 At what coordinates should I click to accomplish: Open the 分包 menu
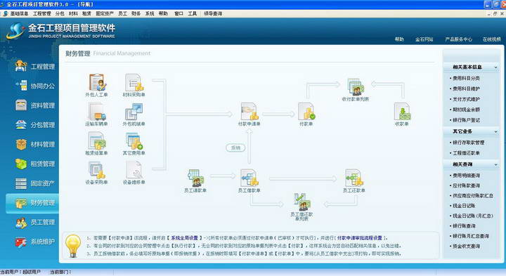click(60, 13)
